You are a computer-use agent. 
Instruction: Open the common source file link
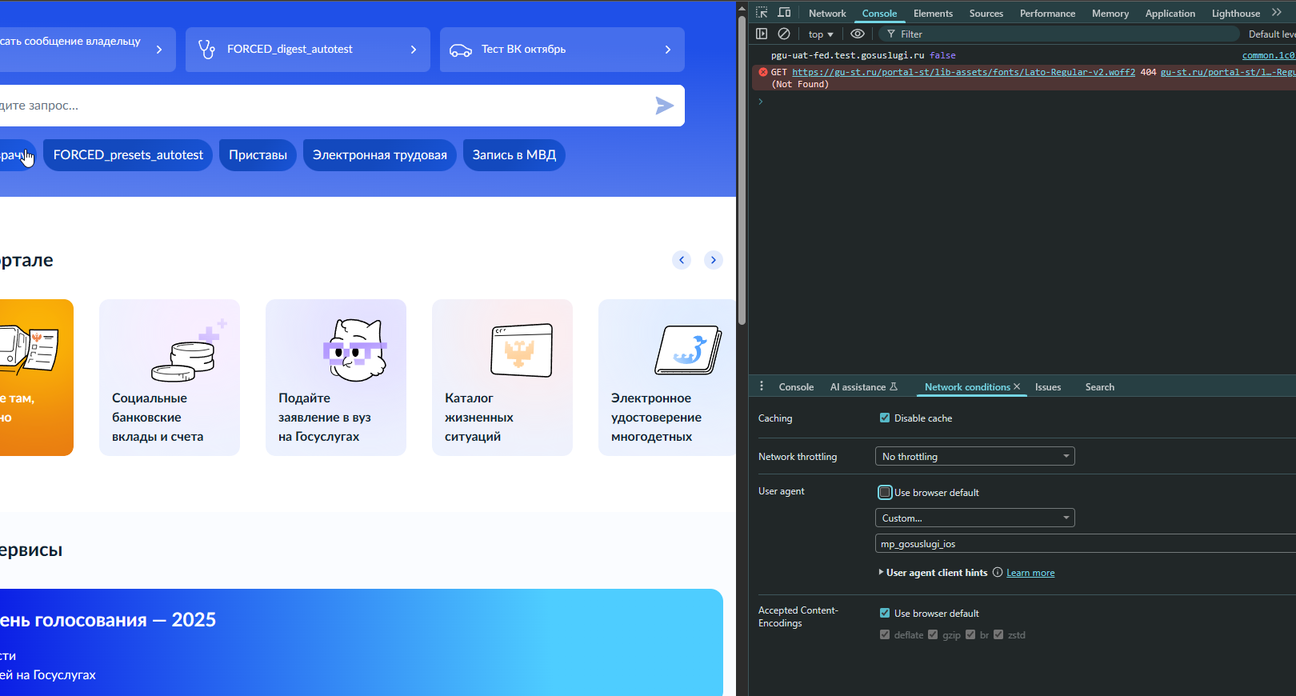[1269, 55]
